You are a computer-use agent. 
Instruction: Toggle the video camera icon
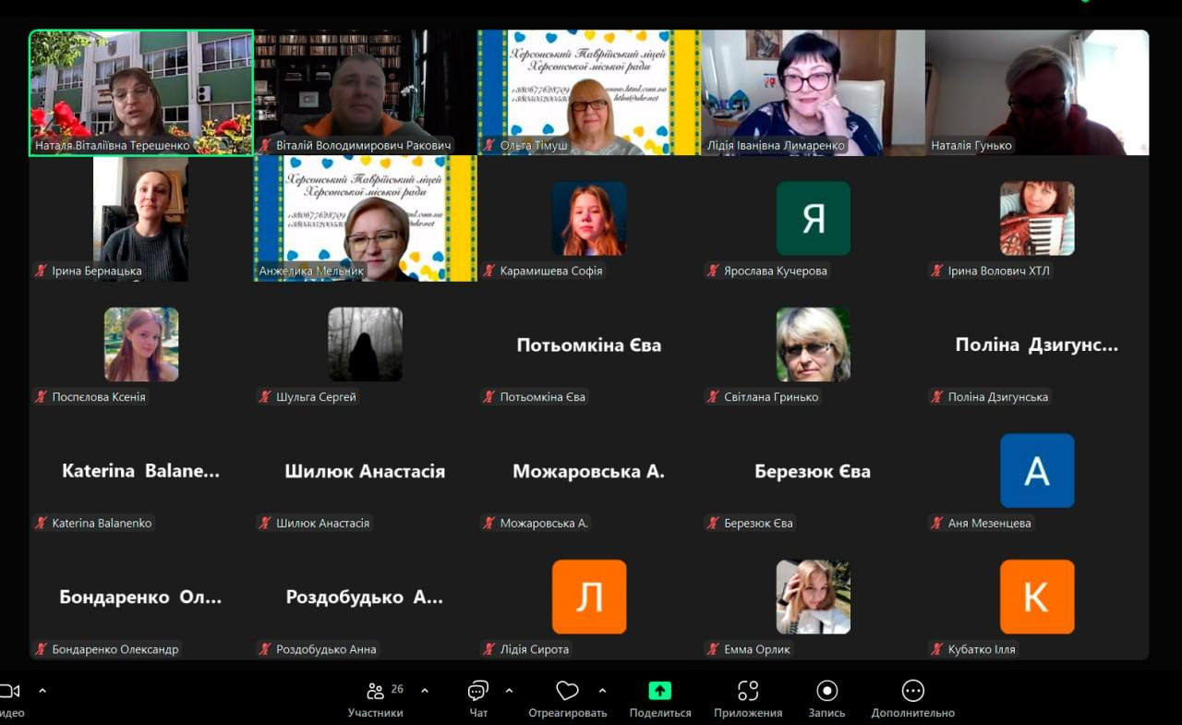(10, 691)
